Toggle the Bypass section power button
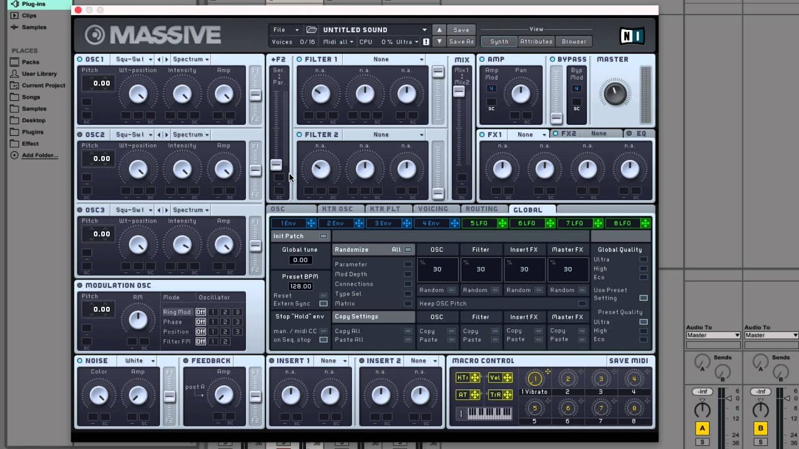The image size is (799, 449). pos(552,59)
